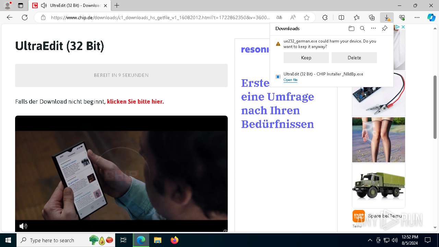Image resolution: width=439 pixels, height=247 pixels.
Task: Toggle the Downloads toolbar button
Action: tap(387, 17)
